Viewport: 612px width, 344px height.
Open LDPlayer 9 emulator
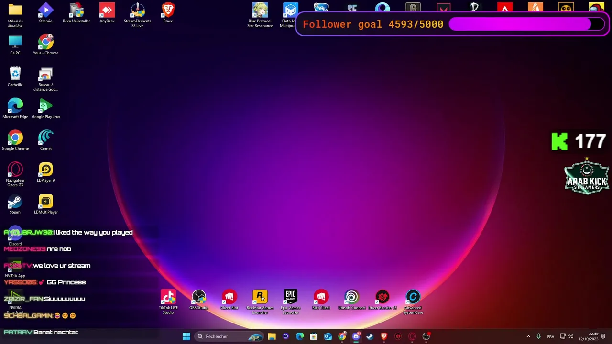pyautogui.click(x=46, y=172)
